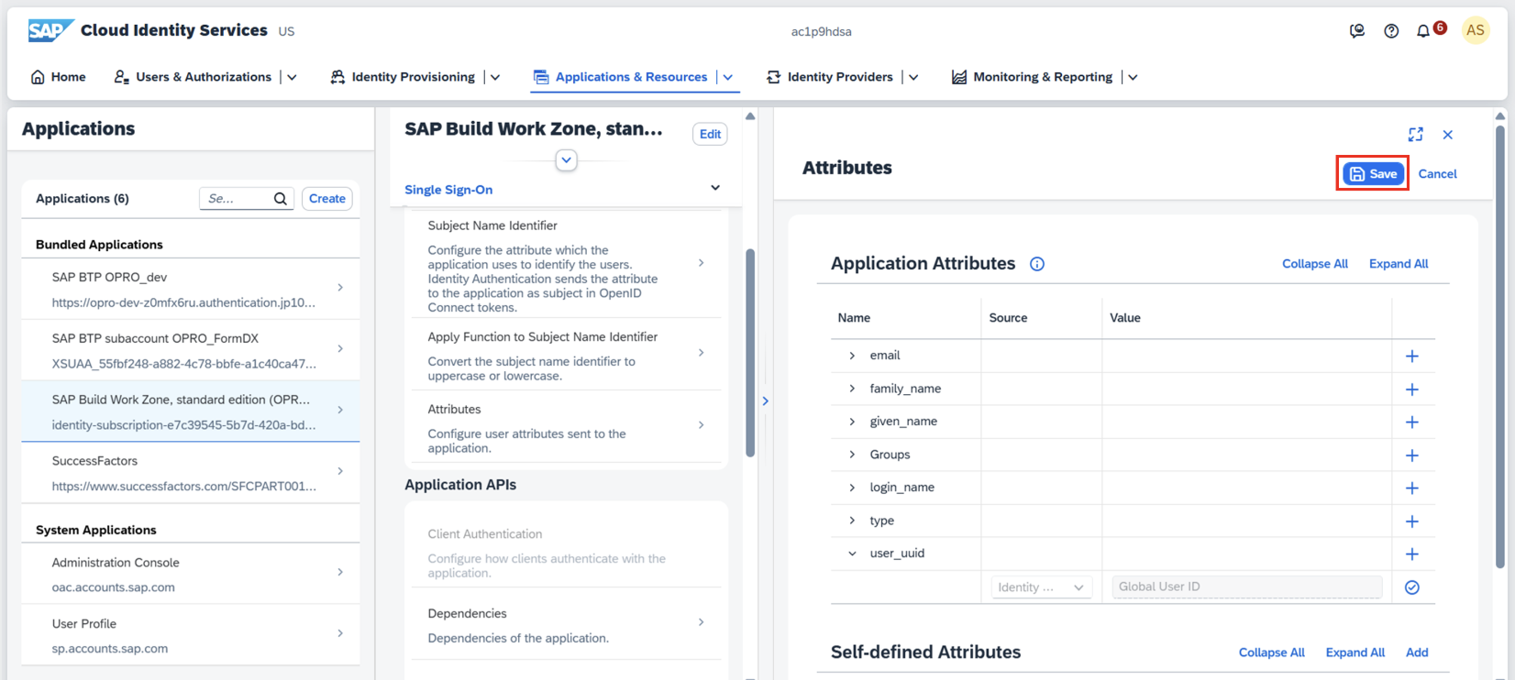This screenshot has height=680, width=1515.
Task: Open the notifications bell icon
Action: [1423, 31]
